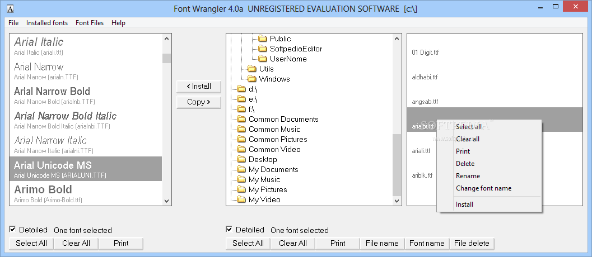
Task: Click Print button under folder tree
Action: pos(338,244)
